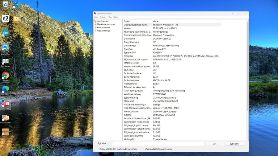This screenshot has height=156, width=278.
Task: Open the BankID desktop icon
Action: coord(5,20)
